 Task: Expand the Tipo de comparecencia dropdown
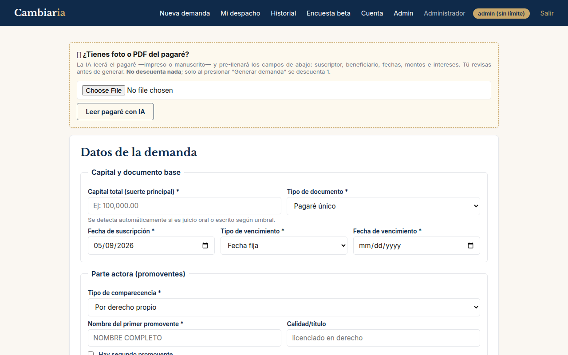point(284,307)
